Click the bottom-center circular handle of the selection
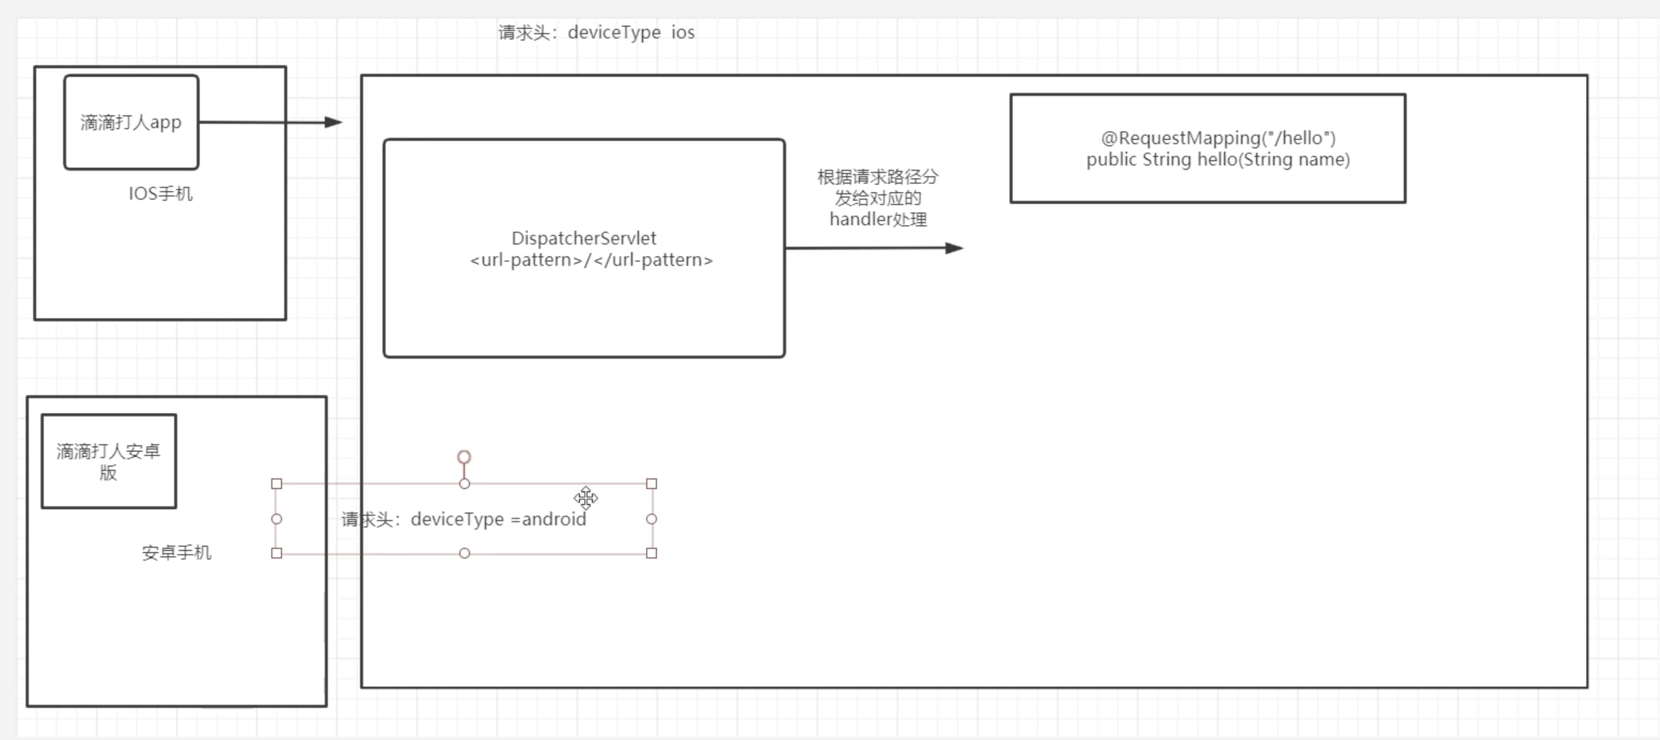The image size is (1660, 740). (464, 553)
